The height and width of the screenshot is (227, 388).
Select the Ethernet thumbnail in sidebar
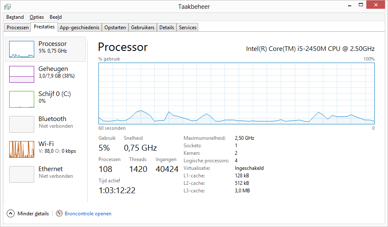[22, 174]
